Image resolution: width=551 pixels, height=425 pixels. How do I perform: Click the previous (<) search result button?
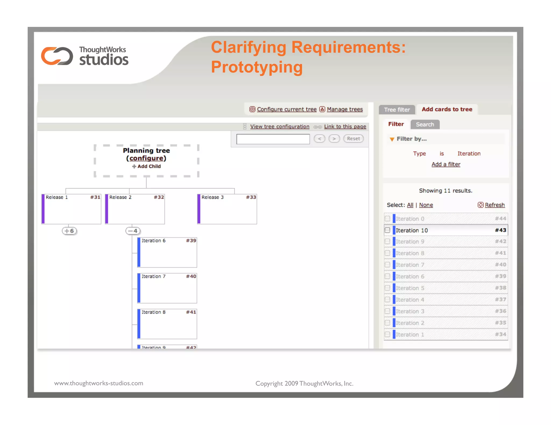tap(320, 139)
